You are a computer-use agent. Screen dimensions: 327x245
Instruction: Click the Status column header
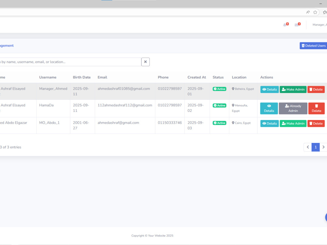(218, 77)
